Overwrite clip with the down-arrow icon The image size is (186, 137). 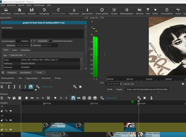(x=43, y=98)
